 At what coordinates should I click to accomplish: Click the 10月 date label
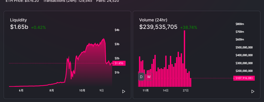point(82,91)
